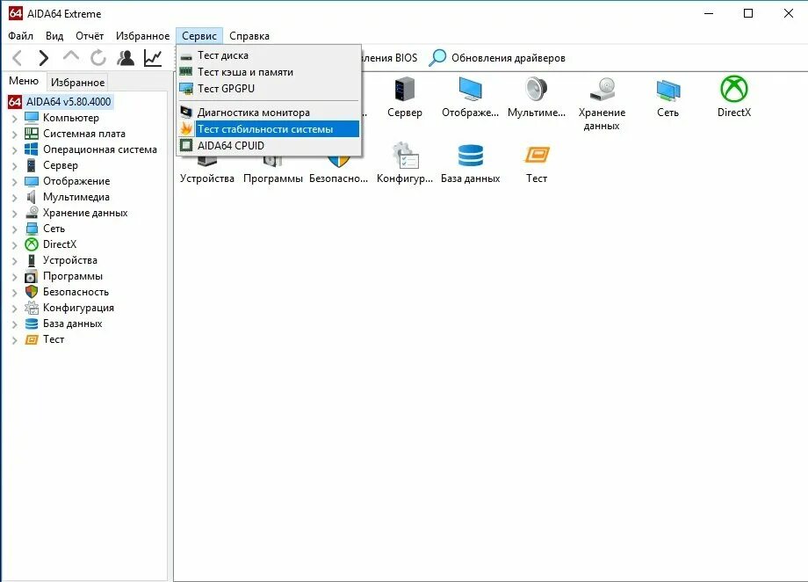The image size is (808, 582).
Task: Switch to the Меню sidebar tab
Action: [24, 81]
